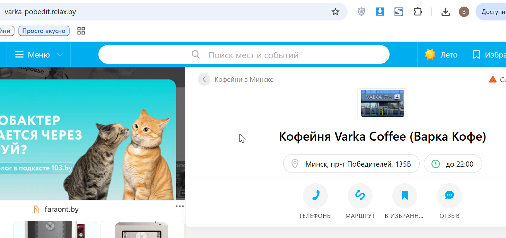Open the browser extensions puzzle icon
The image size is (506, 238).
point(418,12)
